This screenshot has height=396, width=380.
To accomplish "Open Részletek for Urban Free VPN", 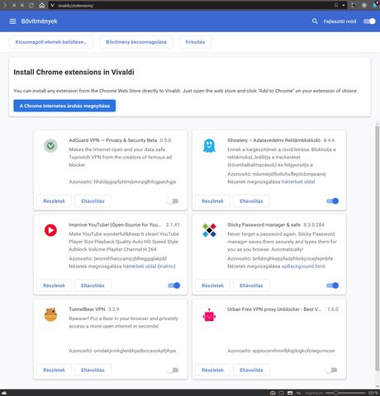I will (x=212, y=370).
